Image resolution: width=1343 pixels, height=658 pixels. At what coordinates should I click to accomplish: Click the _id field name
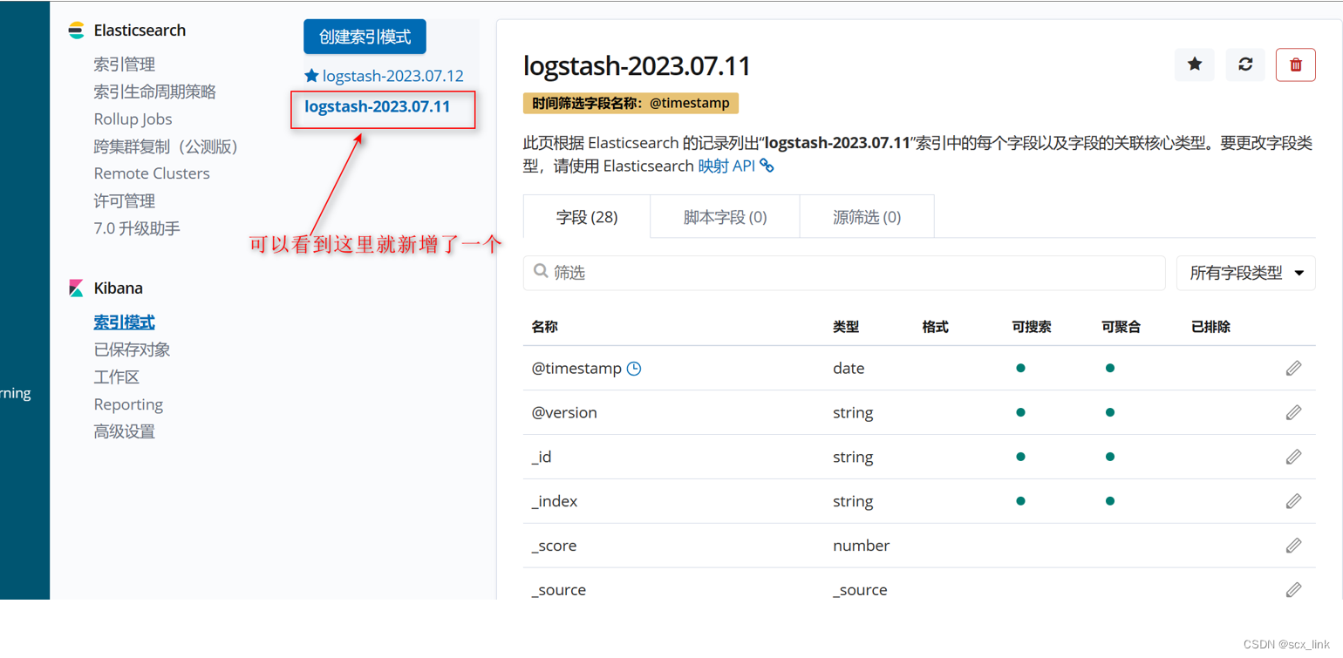click(x=542, y=458)
